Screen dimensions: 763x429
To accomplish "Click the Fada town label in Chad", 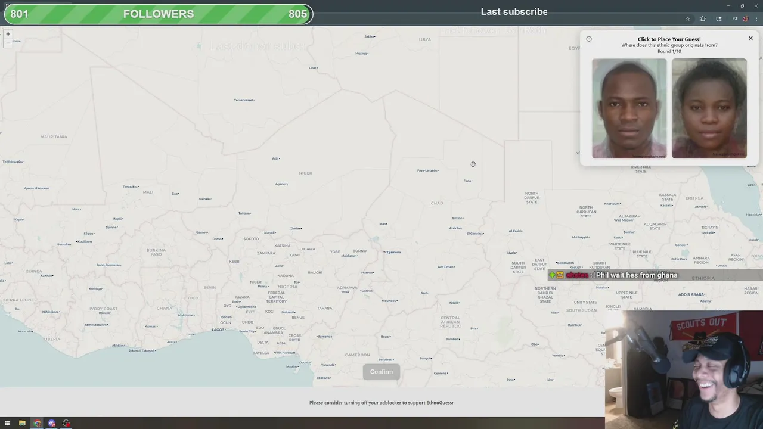I will pos(468,181).
